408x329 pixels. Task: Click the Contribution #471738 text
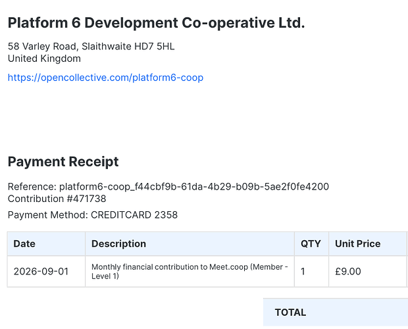click(x=57, y=199)
